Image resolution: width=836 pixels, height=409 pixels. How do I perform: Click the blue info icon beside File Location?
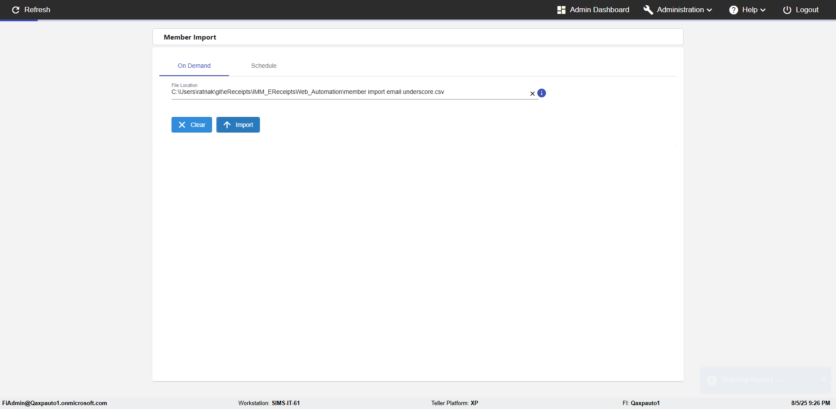pyautogui.click(x=542, y=93)
